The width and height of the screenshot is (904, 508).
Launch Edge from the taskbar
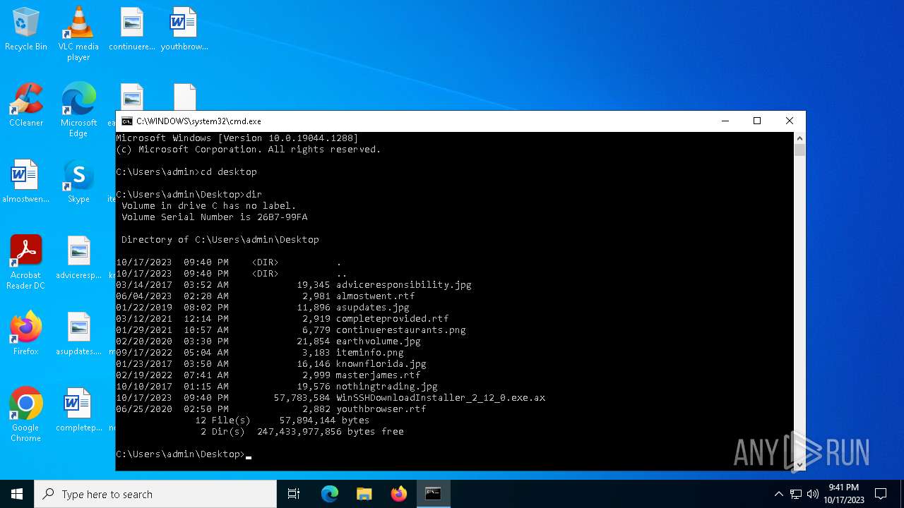click(330, 494)
